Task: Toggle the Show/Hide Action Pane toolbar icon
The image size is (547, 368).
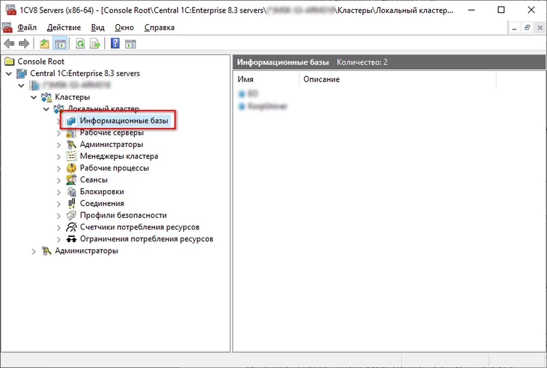Action: [x=131, y=43]
